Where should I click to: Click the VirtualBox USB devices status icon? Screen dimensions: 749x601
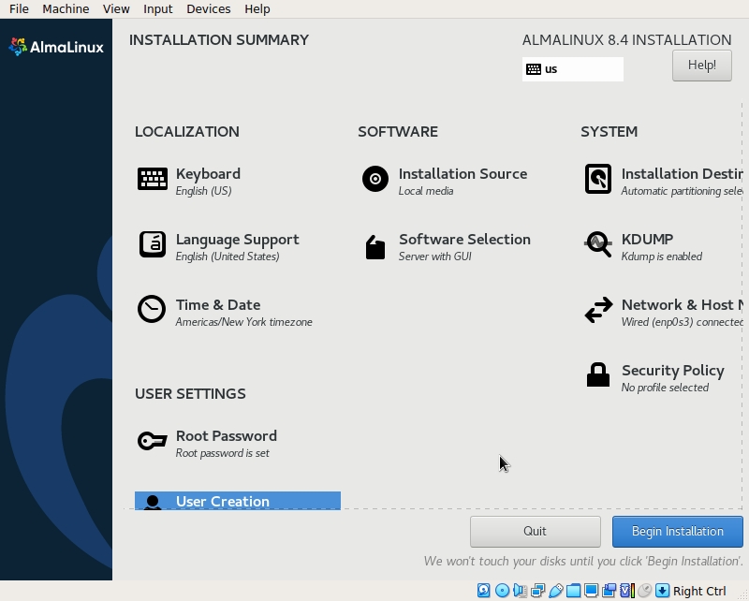coord(555,591)
